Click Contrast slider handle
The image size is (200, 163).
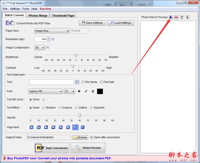73,66
